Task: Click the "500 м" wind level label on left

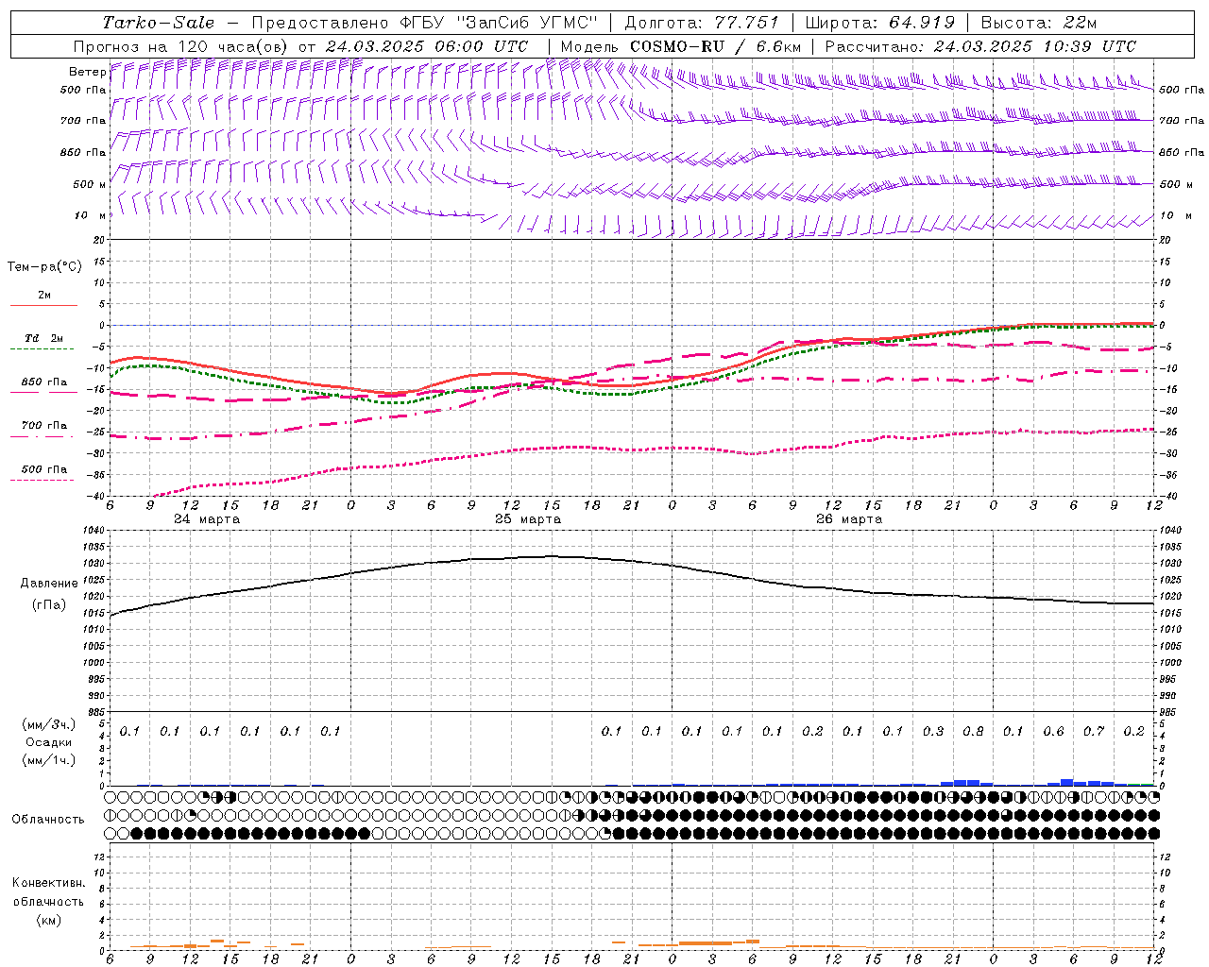Action: point(90,184)
